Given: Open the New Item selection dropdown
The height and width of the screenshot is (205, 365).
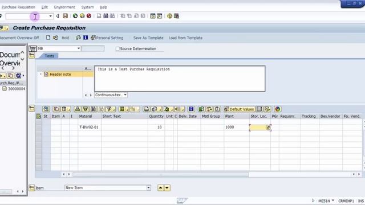Looking at the screenshot, I should tap(148, 188).
